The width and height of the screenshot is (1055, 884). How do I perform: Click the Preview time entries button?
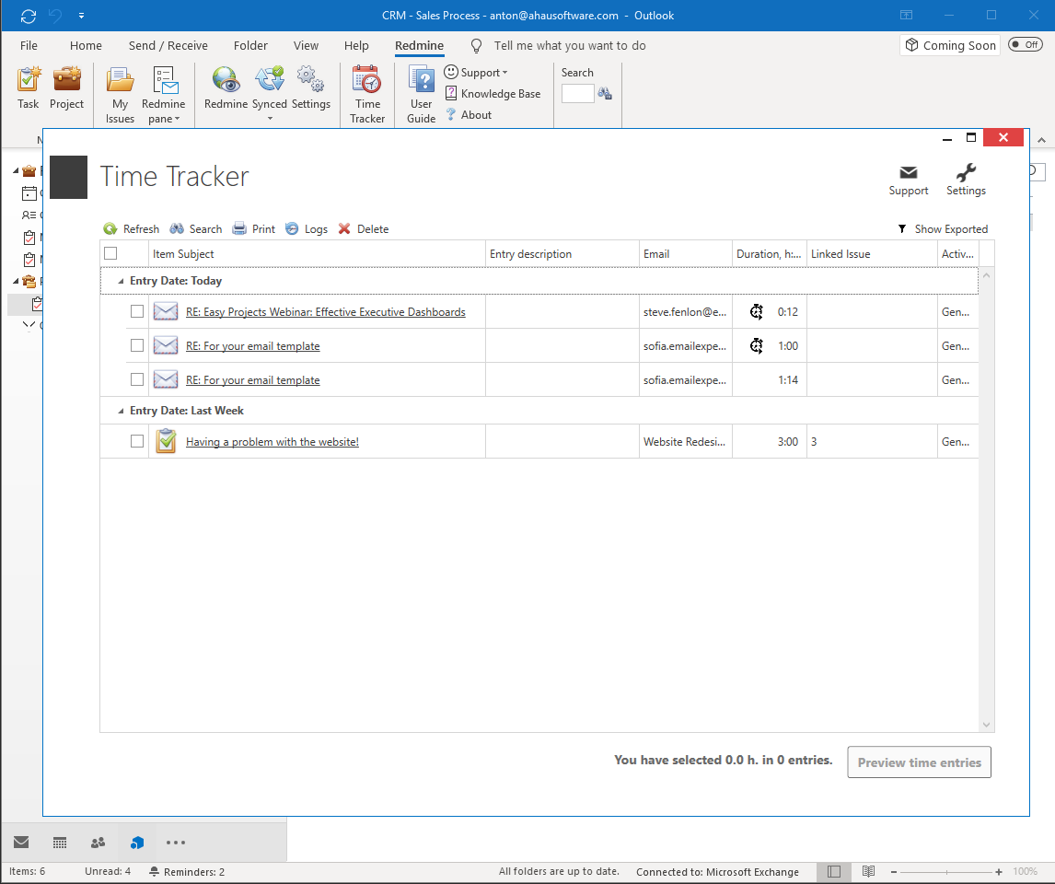coord(918,762)
